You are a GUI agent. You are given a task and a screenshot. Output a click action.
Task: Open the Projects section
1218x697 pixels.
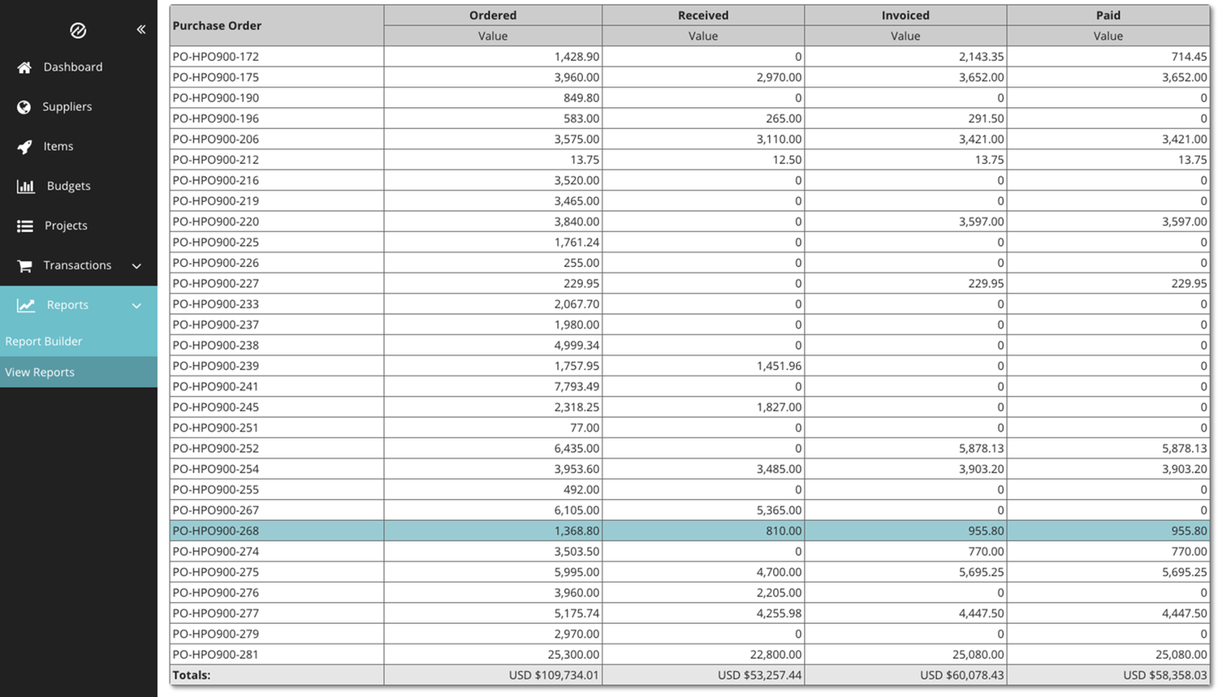tap(66, 226)
